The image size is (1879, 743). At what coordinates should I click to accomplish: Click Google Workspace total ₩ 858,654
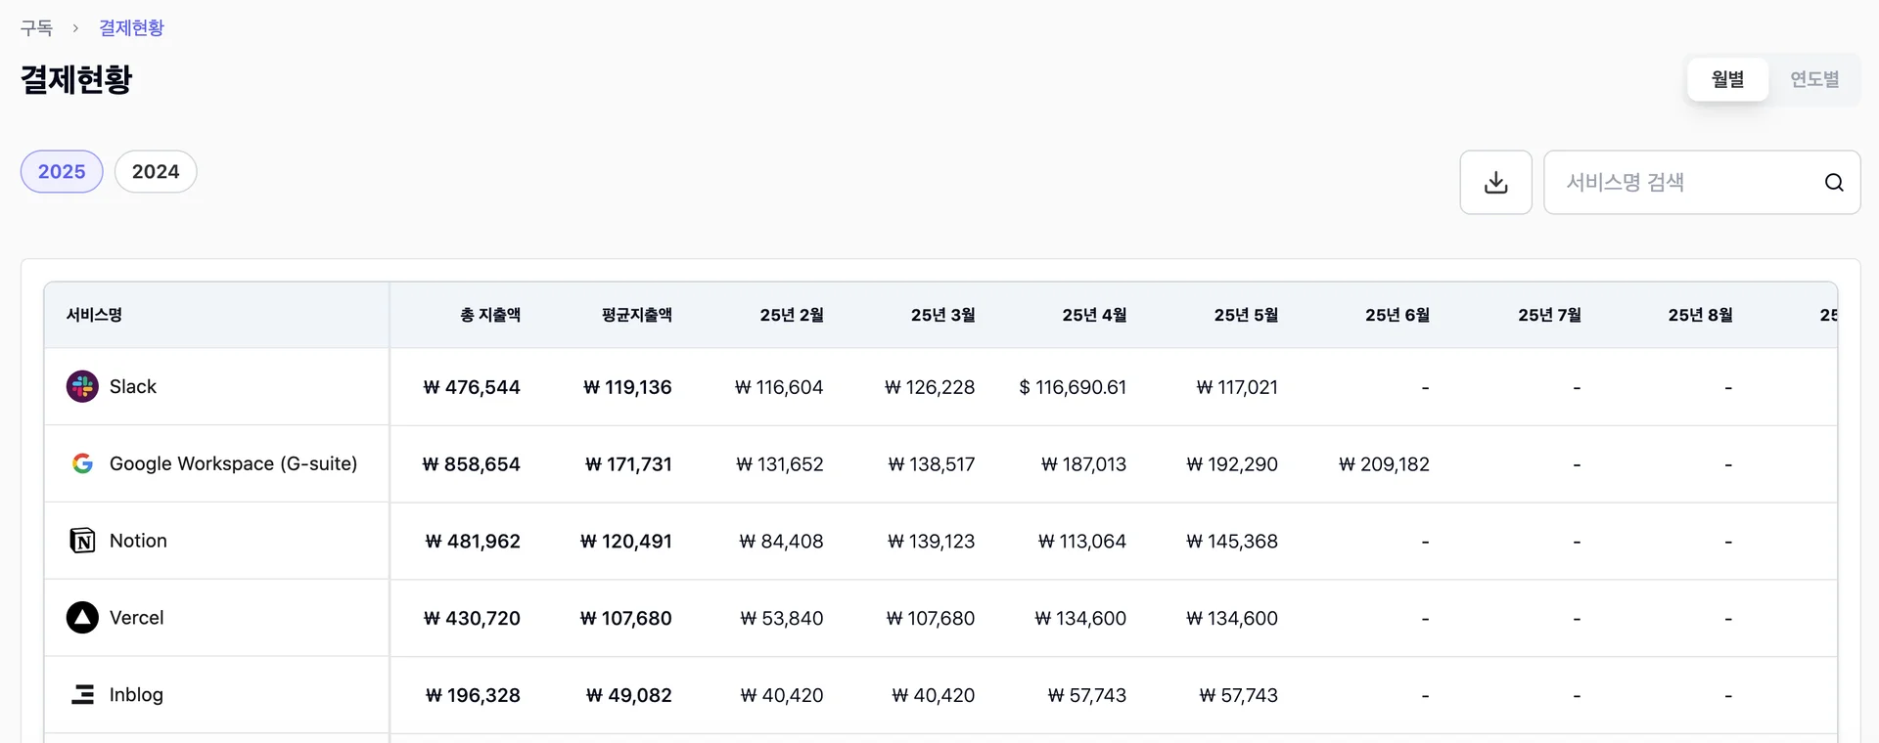click(x=472, y=464)
